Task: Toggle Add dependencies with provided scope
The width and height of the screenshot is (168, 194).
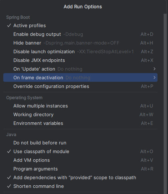Action: point(80,178)
